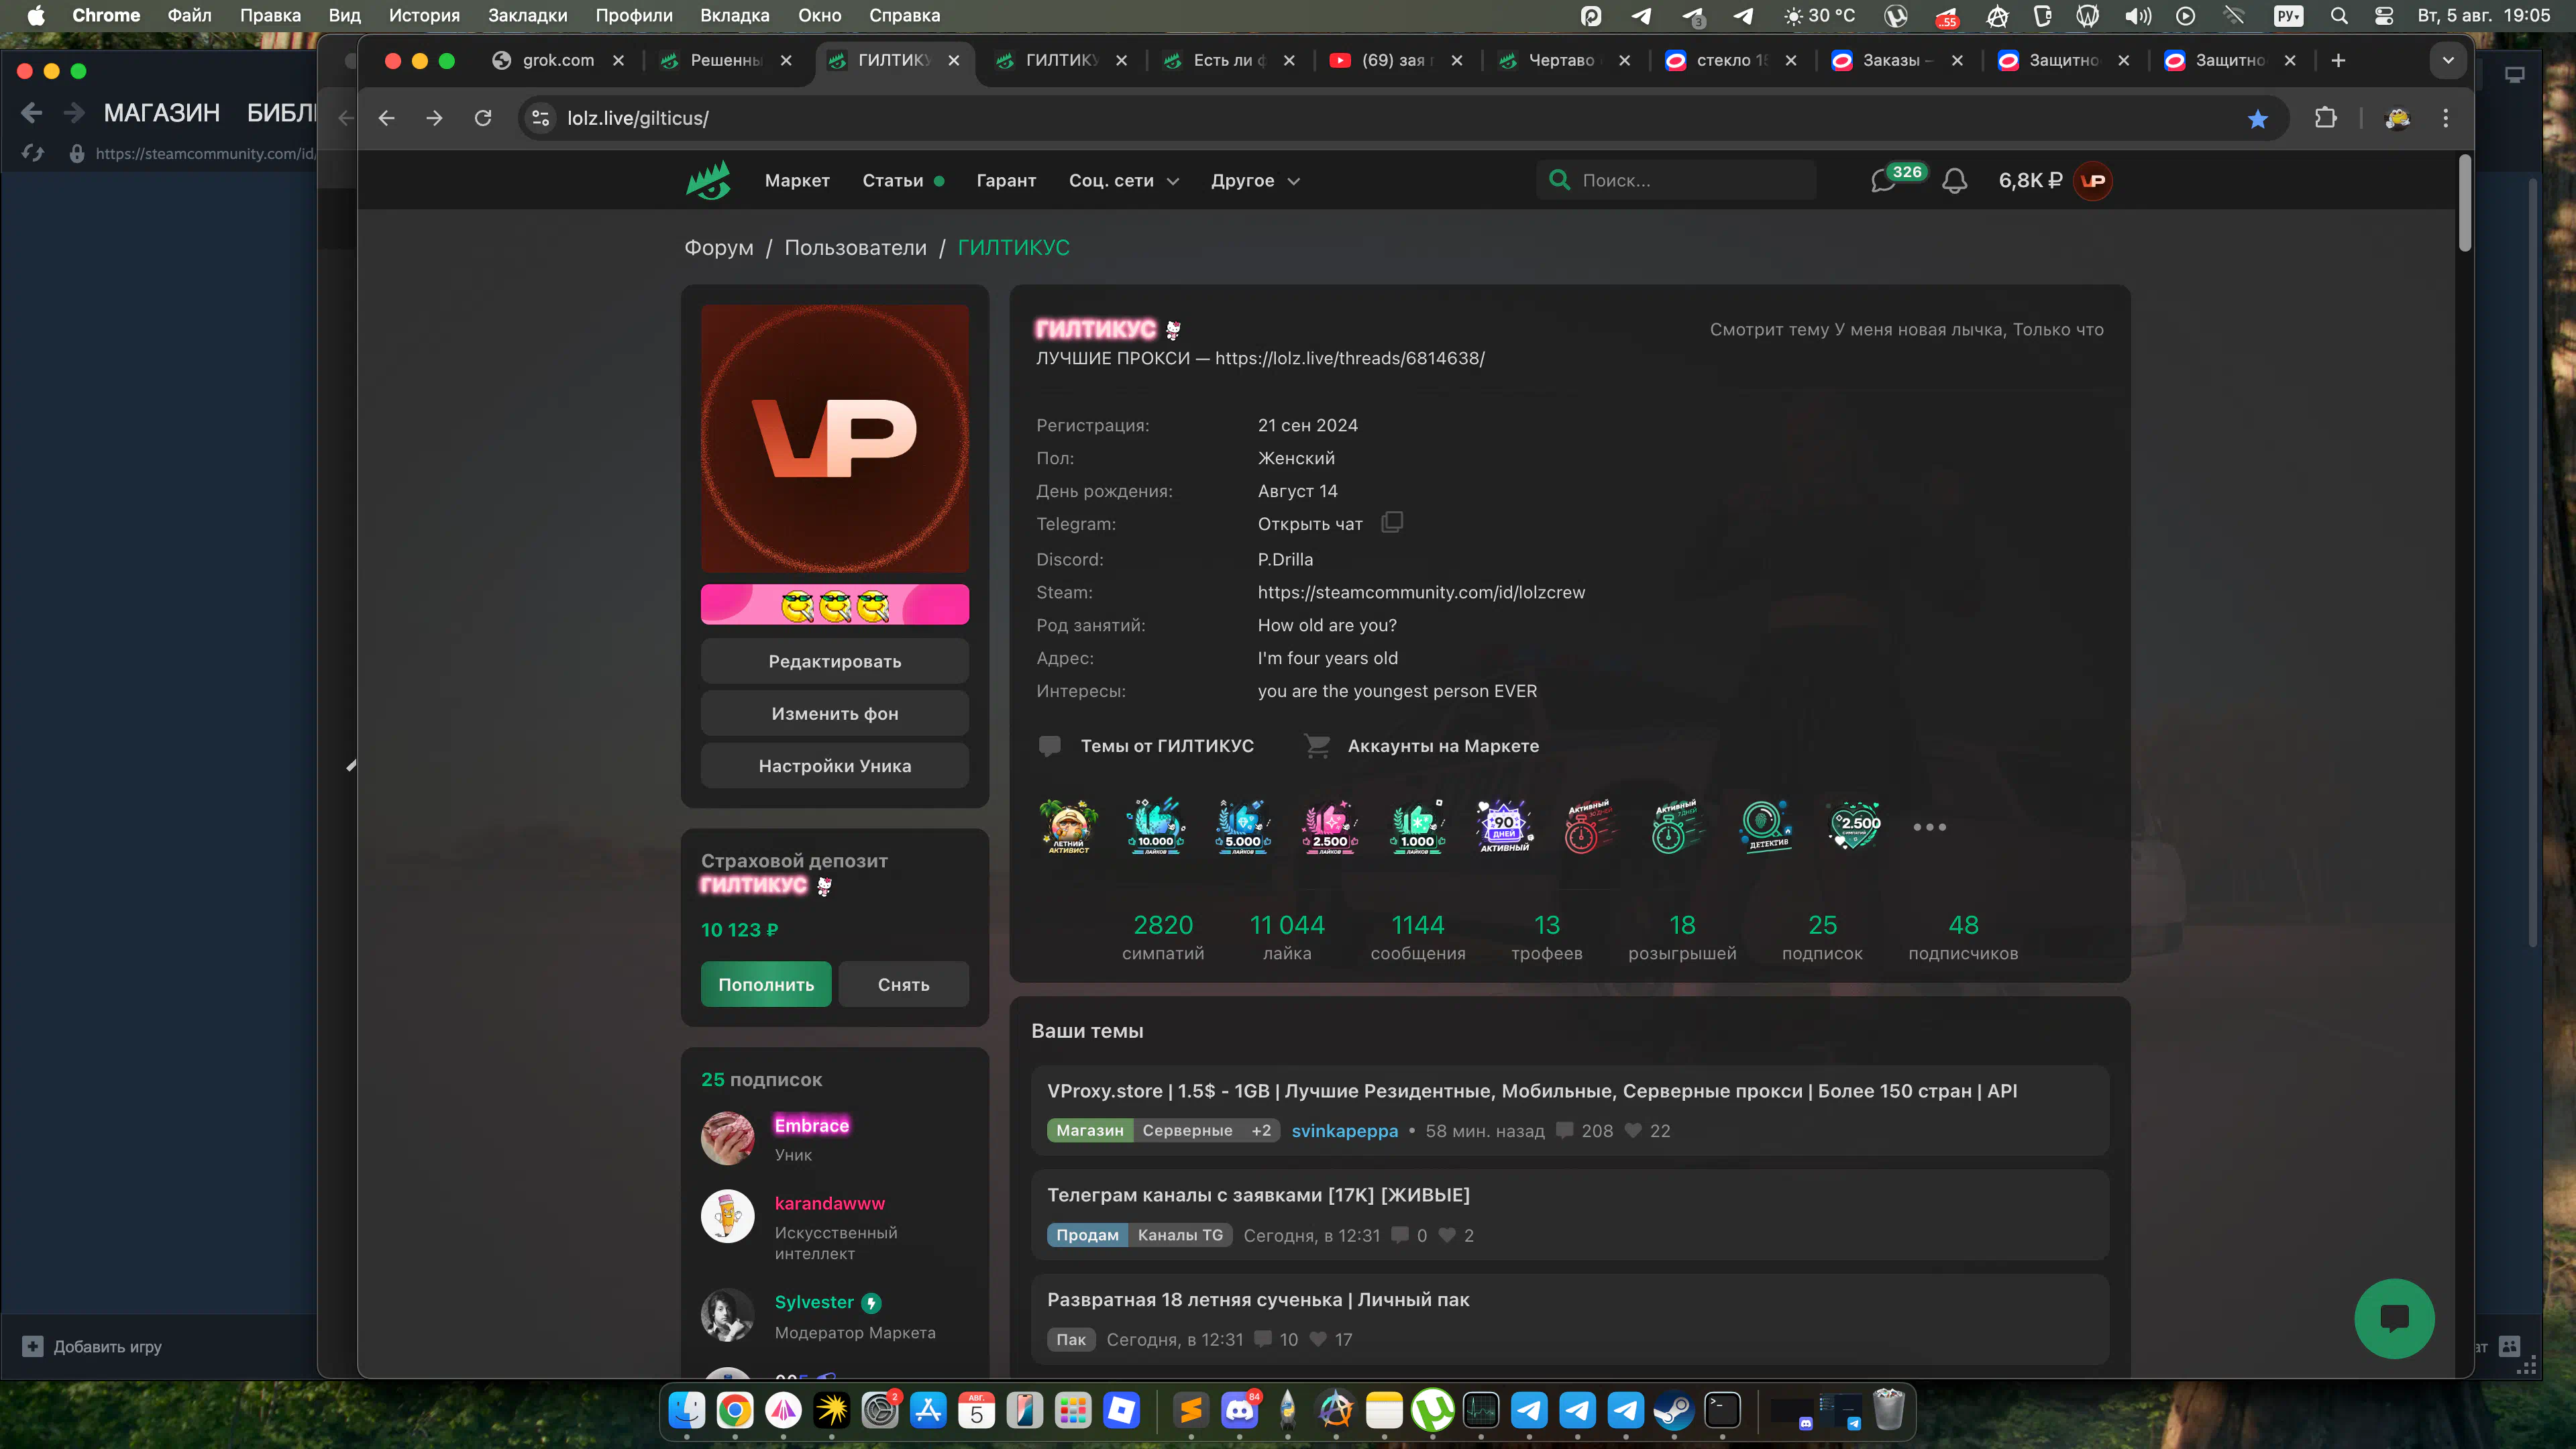Open Embrace's profile in subscriptions

coord(811,1125)
